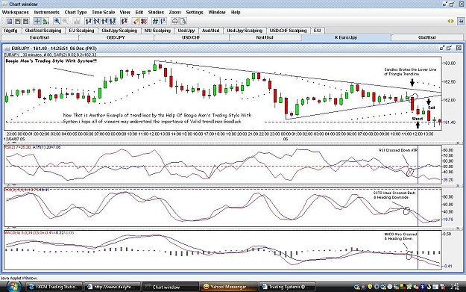Switch to Yahoo! Messenger taskbar button

coord(228,287)
